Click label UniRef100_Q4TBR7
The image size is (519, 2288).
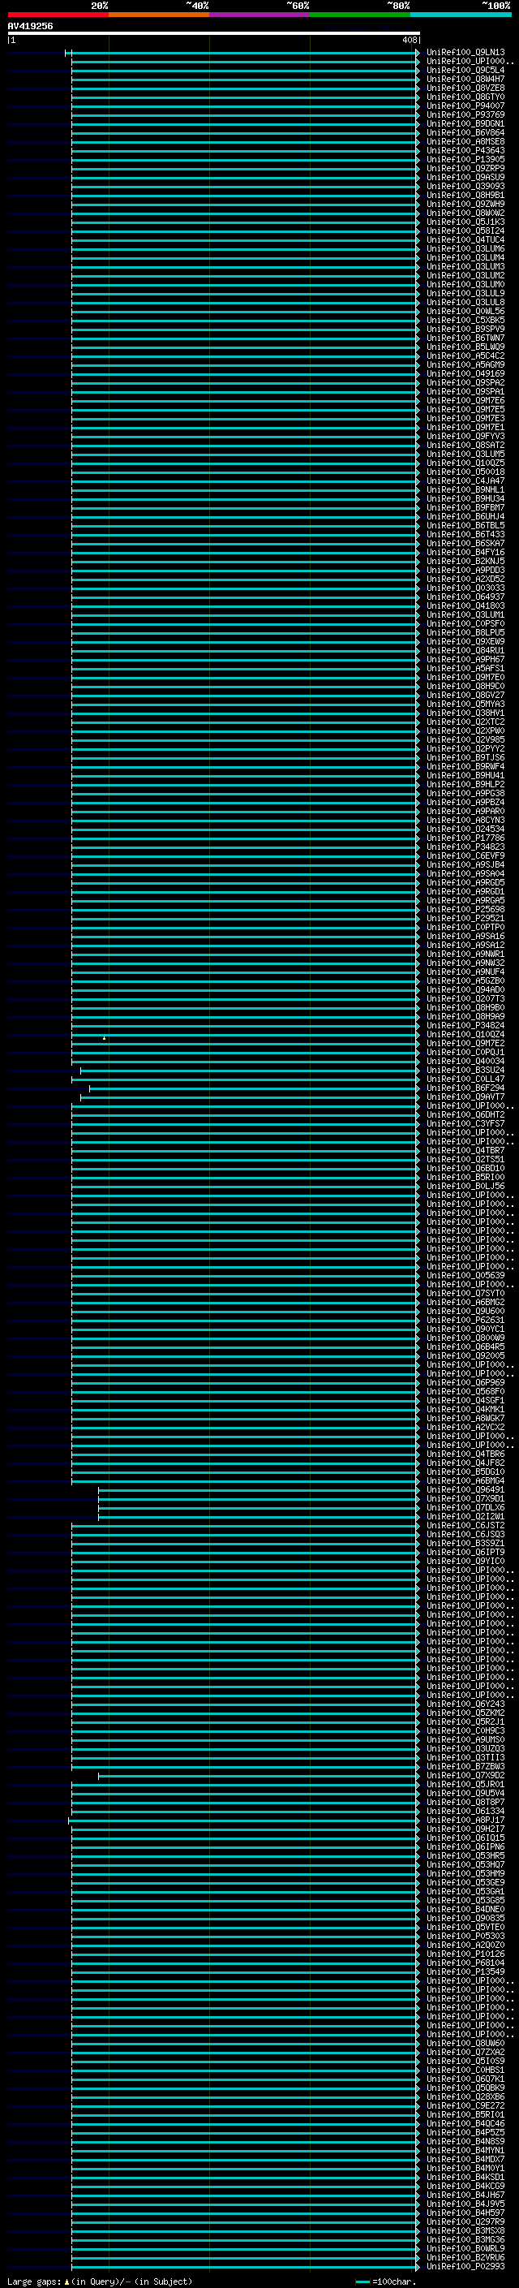[x=465, y=1150]
